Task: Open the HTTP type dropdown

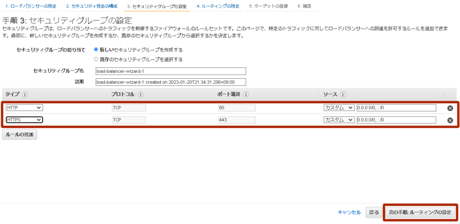Action: click(x=24, y=108)
